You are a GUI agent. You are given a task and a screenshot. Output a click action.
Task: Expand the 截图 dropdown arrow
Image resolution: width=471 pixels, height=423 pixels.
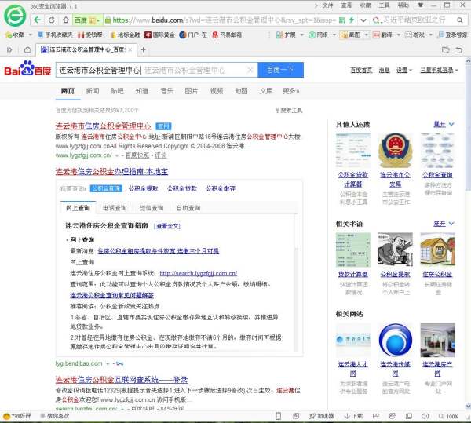coord(366,35)
